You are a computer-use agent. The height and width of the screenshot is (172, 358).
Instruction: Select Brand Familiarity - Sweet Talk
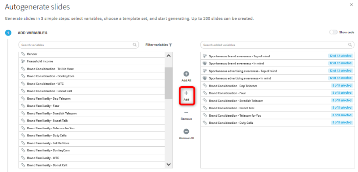[x=92, y=121]
